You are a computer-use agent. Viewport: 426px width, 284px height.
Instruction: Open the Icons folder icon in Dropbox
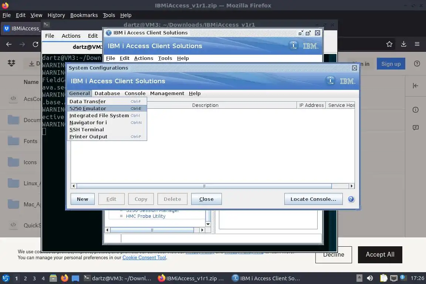pos(13,162)
